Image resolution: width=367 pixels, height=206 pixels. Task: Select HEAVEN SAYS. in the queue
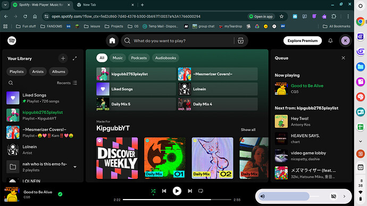tap(311, 138)
